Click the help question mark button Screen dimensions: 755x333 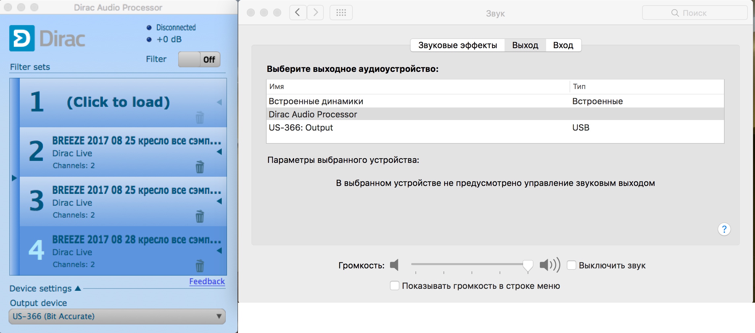(724, 229)
